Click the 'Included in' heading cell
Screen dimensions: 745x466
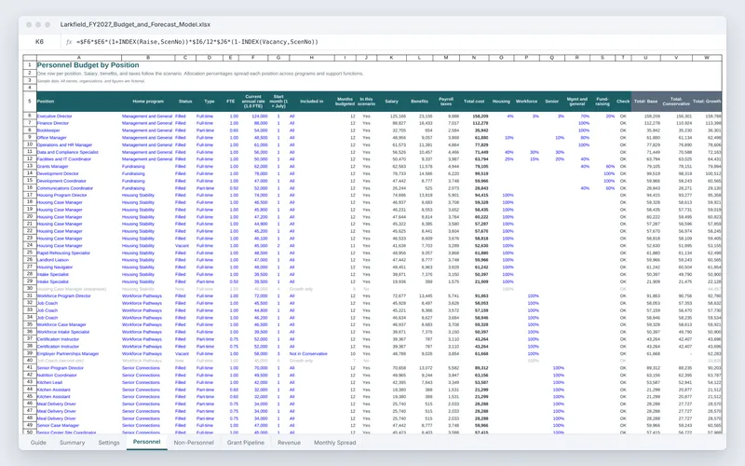click(312, 102)
